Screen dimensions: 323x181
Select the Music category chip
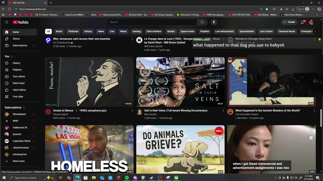point(59,31)
